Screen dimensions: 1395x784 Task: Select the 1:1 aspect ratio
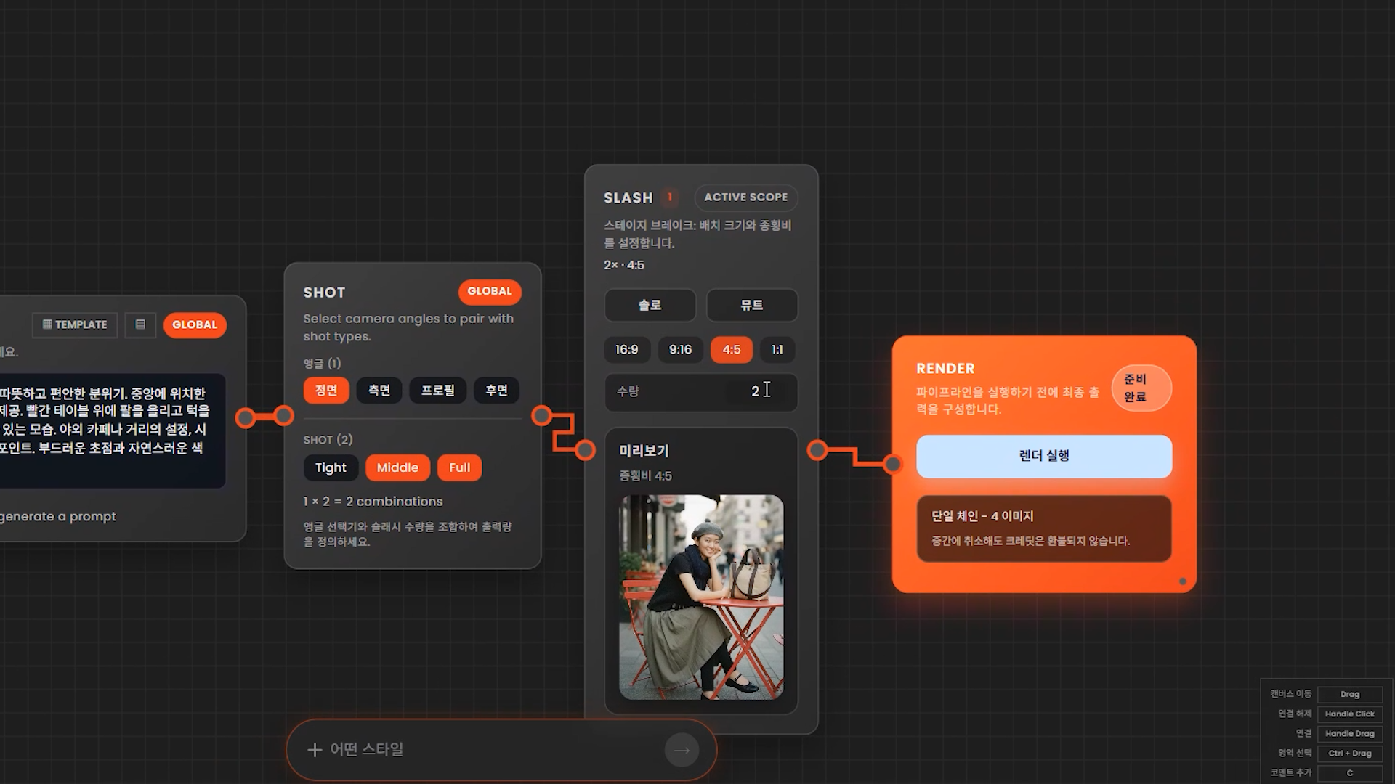pyautogui.click(x=777, y=350)
